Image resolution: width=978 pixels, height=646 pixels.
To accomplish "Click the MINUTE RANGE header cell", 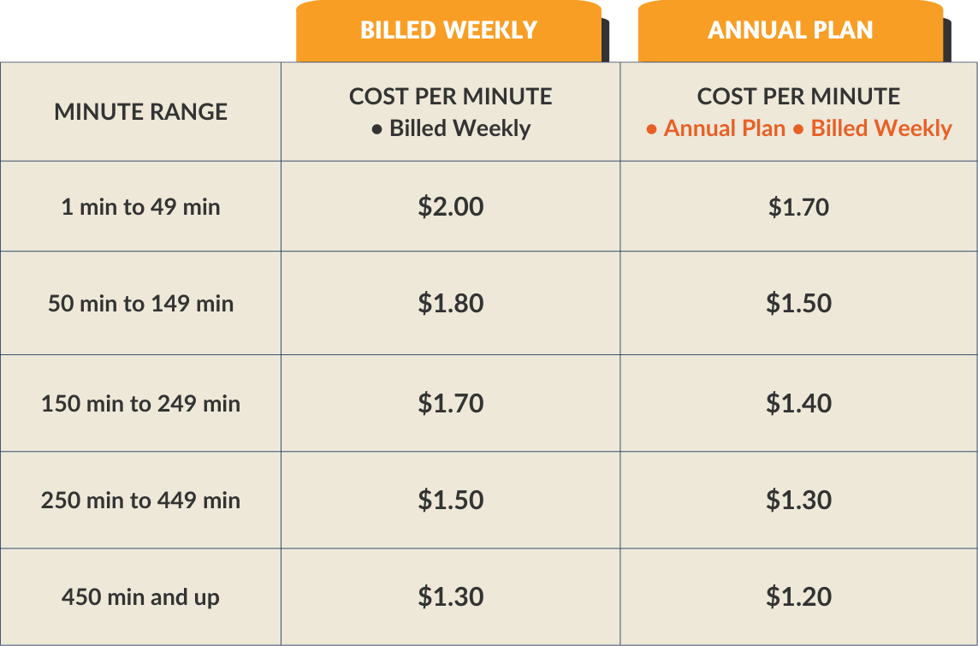I will tap(141, 111).
